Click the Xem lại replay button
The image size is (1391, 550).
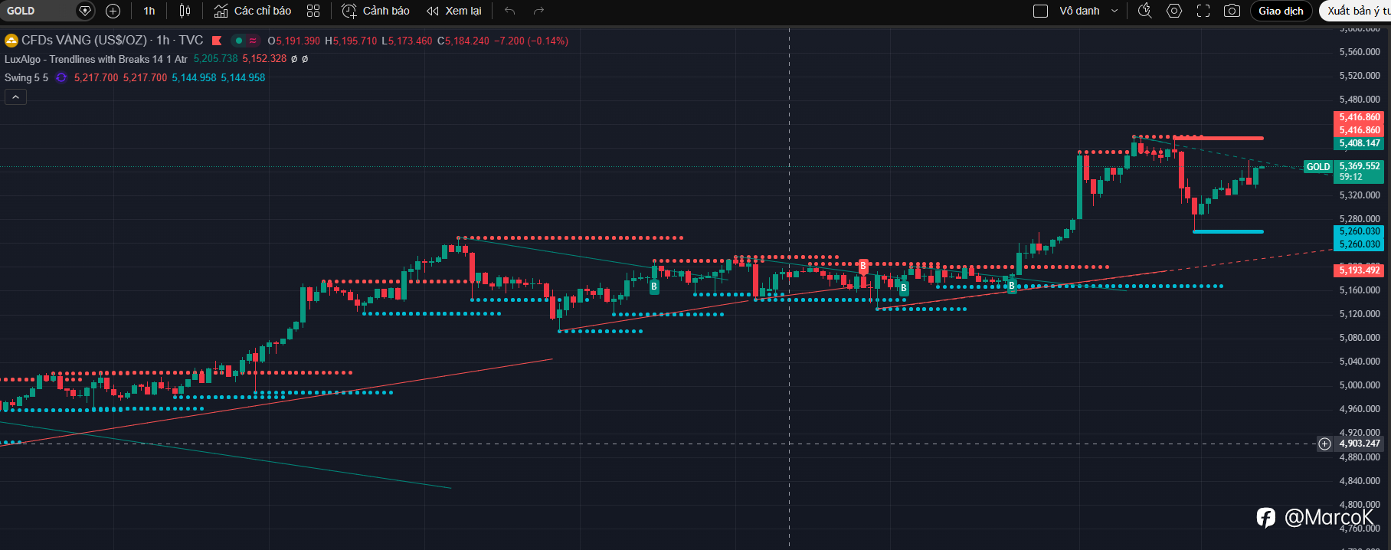click(x=454, y=11)
